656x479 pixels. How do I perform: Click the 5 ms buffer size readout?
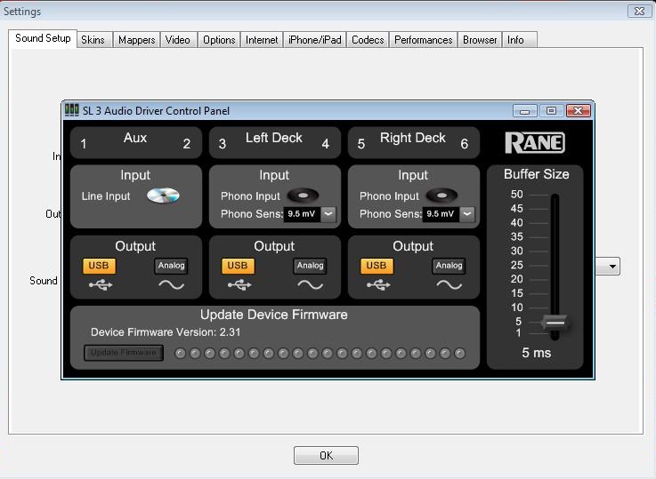pyautogui.click(x=536, y=353)
